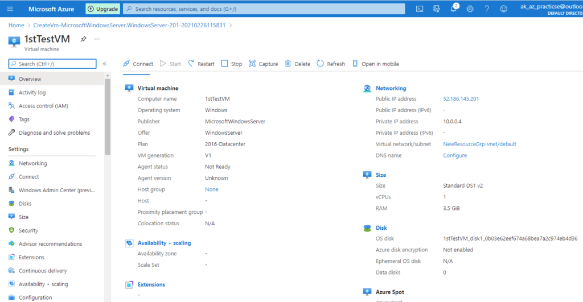Pin 1stTestVM to dashboard
Viewport: 583px width, 302px height.
point(83,39)
